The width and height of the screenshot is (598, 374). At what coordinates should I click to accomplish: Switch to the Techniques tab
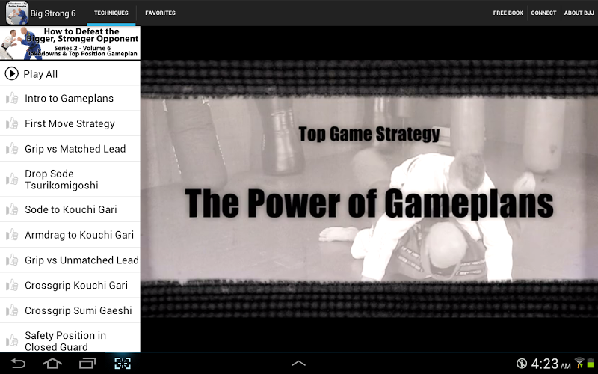point(111,13)
